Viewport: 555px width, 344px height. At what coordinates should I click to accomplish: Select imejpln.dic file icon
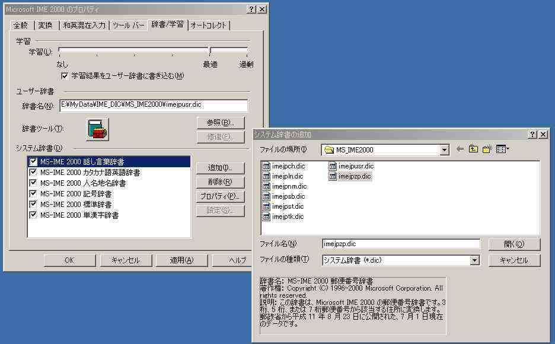pos(266,176)
